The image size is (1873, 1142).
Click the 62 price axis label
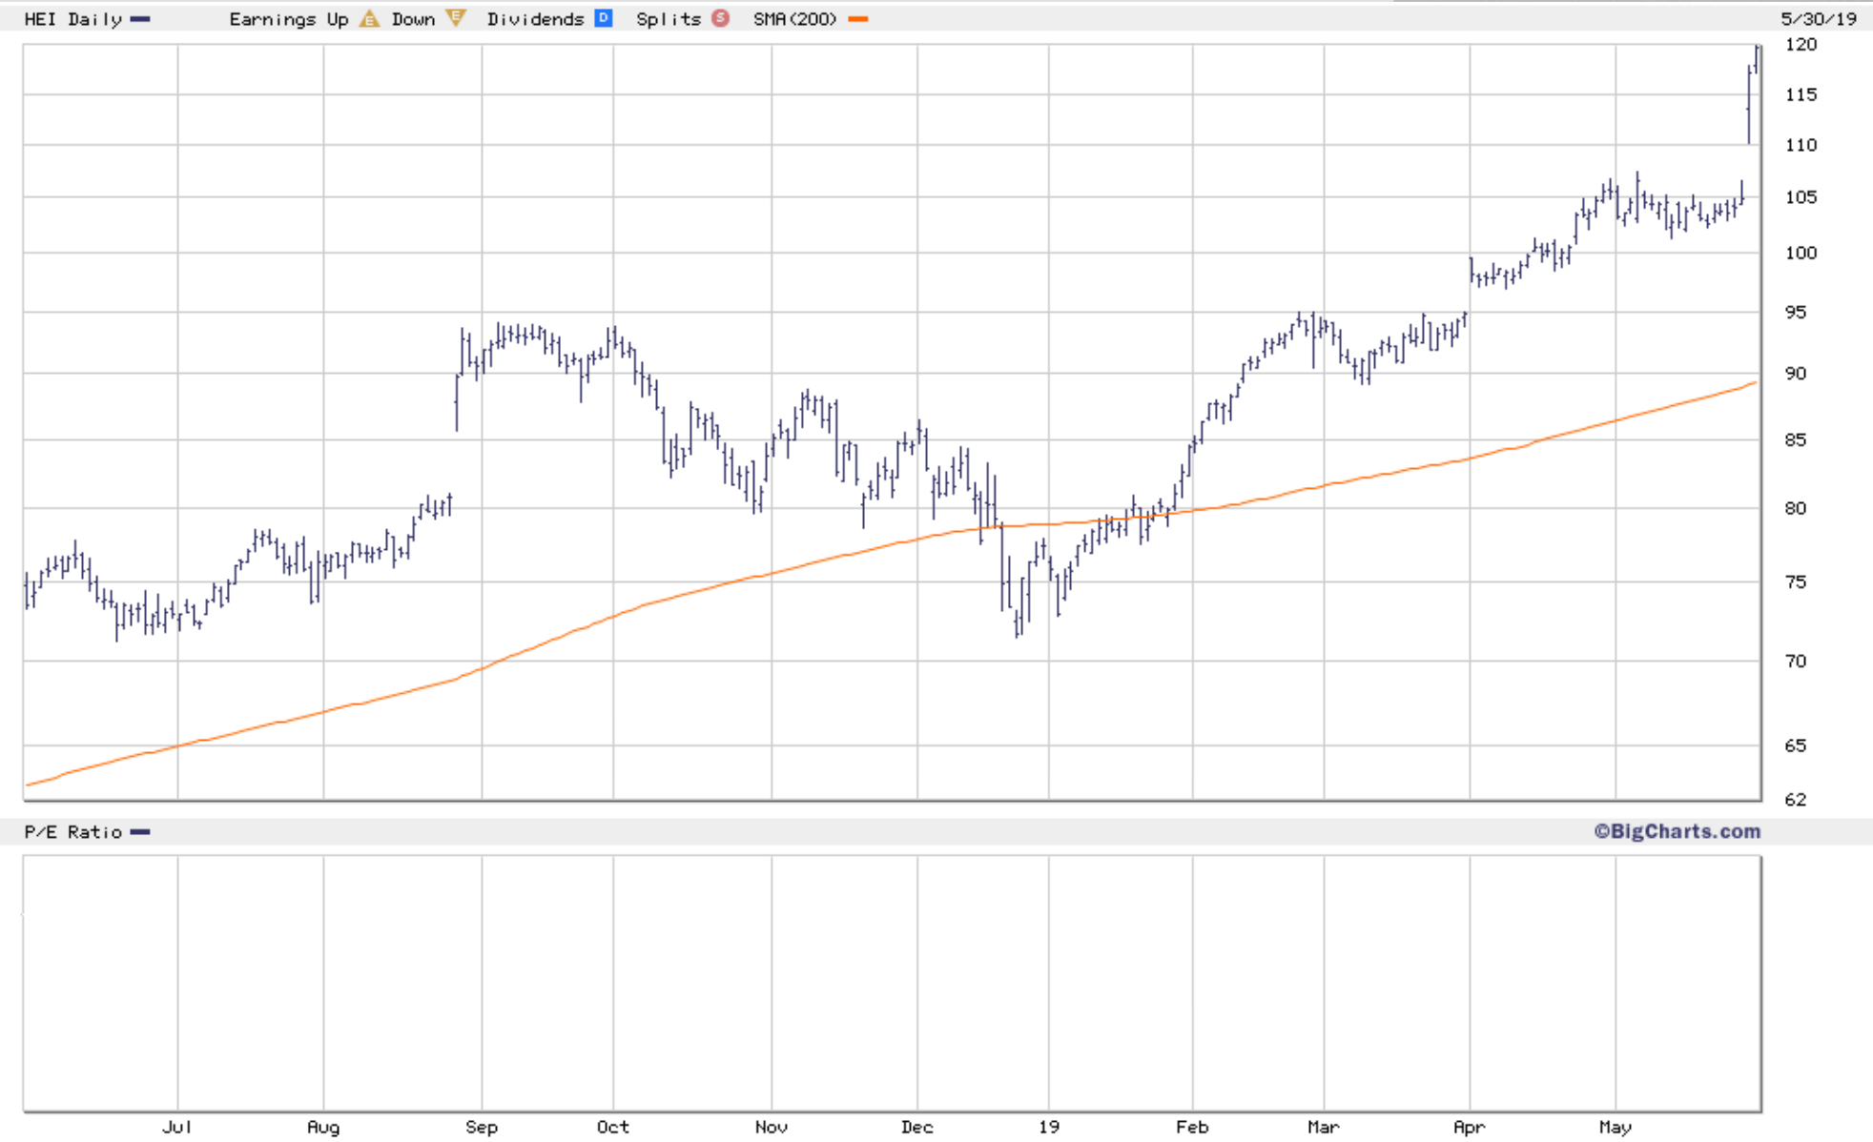click(1795, 800)
